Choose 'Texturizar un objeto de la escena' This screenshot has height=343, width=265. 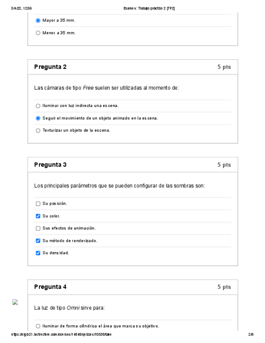click(38, 131)
